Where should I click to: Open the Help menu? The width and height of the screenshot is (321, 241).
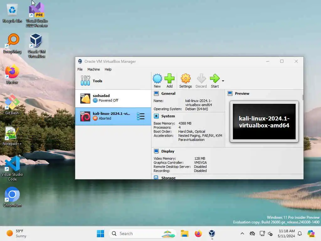[x=108, y=69]
